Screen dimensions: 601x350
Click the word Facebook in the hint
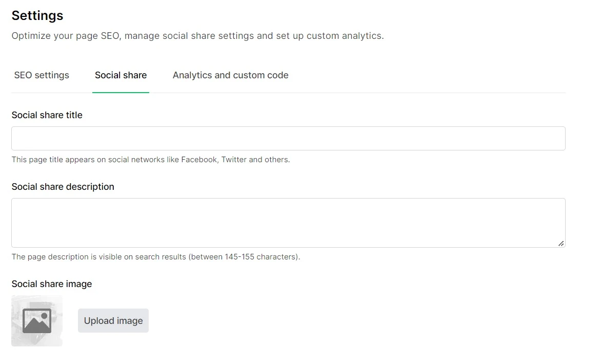[x=199, y=160]
